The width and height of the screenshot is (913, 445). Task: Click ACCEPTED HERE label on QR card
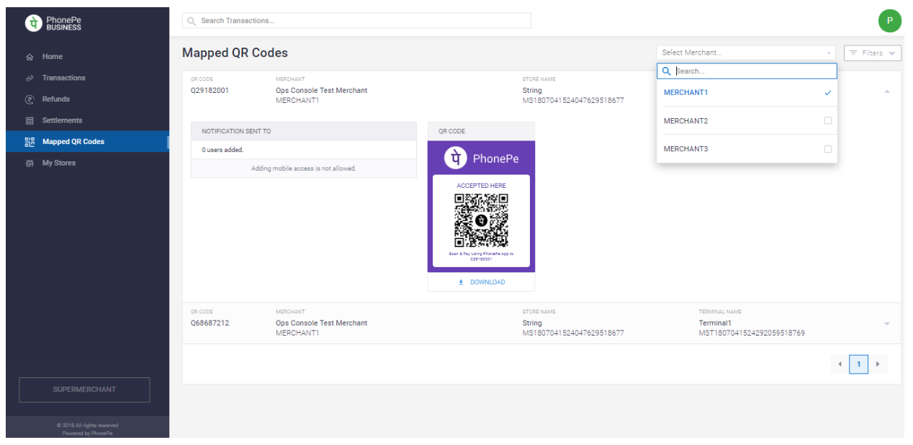click(481, 186)
